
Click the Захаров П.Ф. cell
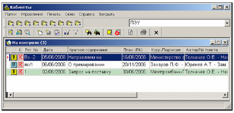click(x=167, y=65)
